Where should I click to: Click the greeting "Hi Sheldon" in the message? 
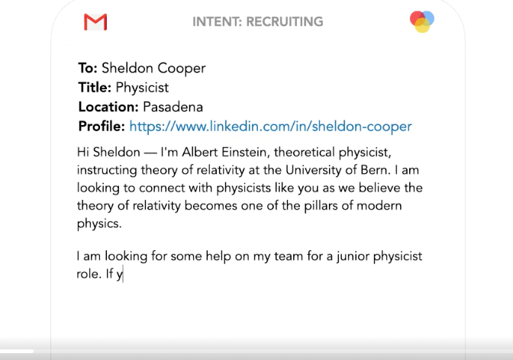click(x=108, y=152)
